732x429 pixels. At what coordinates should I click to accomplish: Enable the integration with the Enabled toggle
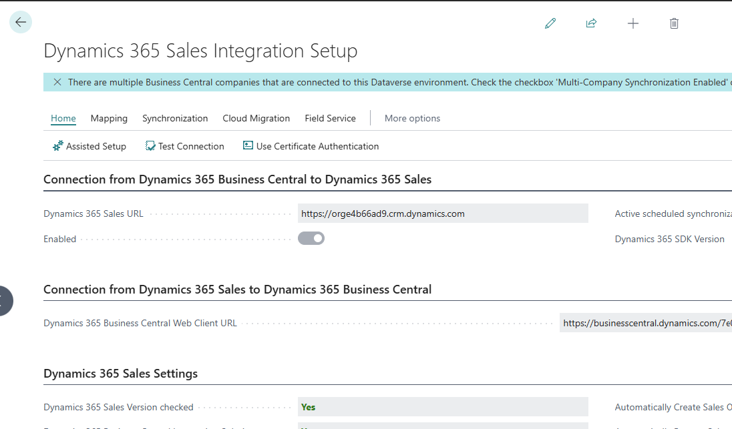click(x=311, y=238)
